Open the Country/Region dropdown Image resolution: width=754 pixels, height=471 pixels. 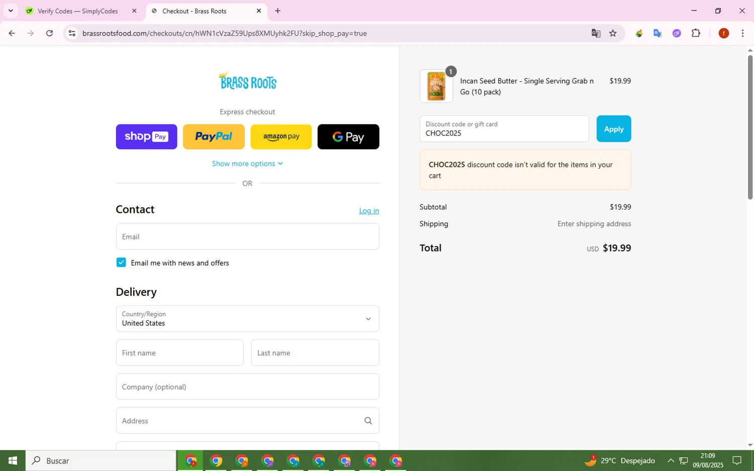[247, 319]
